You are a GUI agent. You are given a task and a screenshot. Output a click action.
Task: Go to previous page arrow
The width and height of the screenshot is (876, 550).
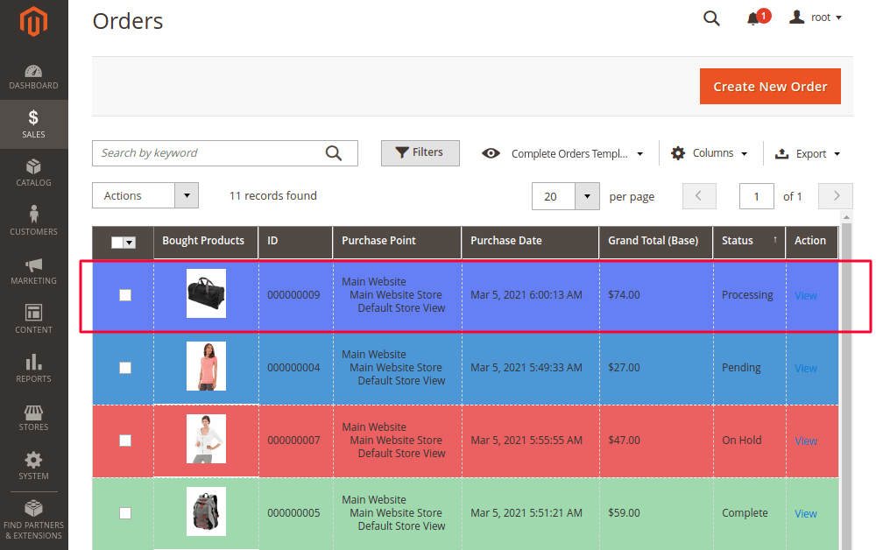tap(699, 196)
